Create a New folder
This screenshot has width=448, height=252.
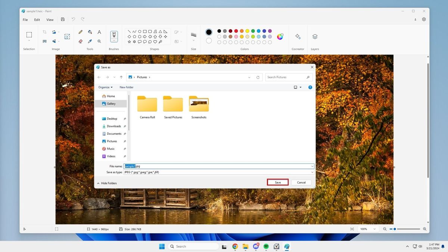pyautogui.click(x=126, y=87)
